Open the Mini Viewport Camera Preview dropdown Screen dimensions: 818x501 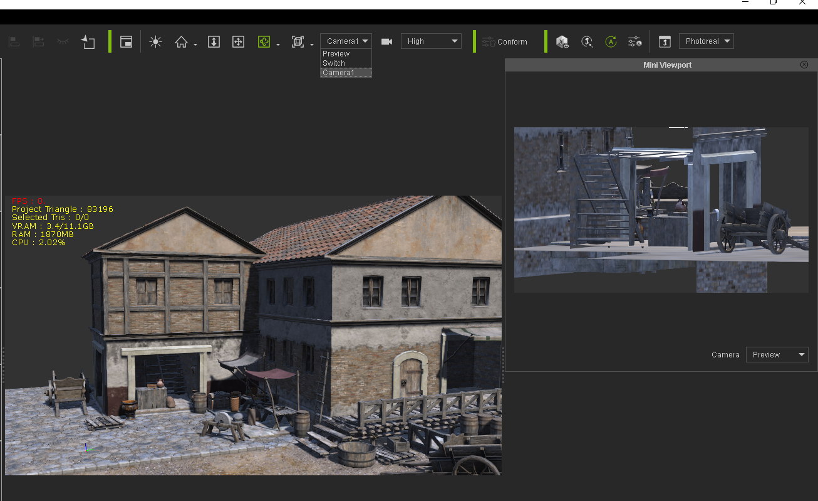click(x=777, y=355)
